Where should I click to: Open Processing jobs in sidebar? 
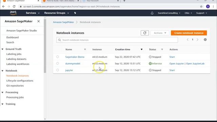(15, 97)
